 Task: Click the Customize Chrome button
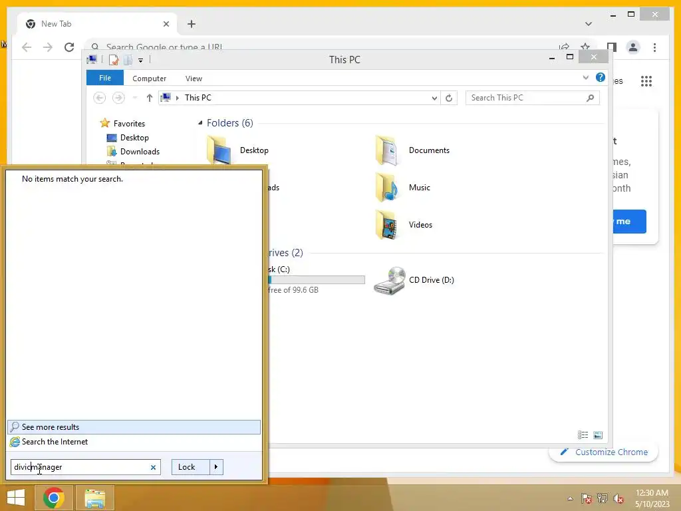click(x=605, y=452)
